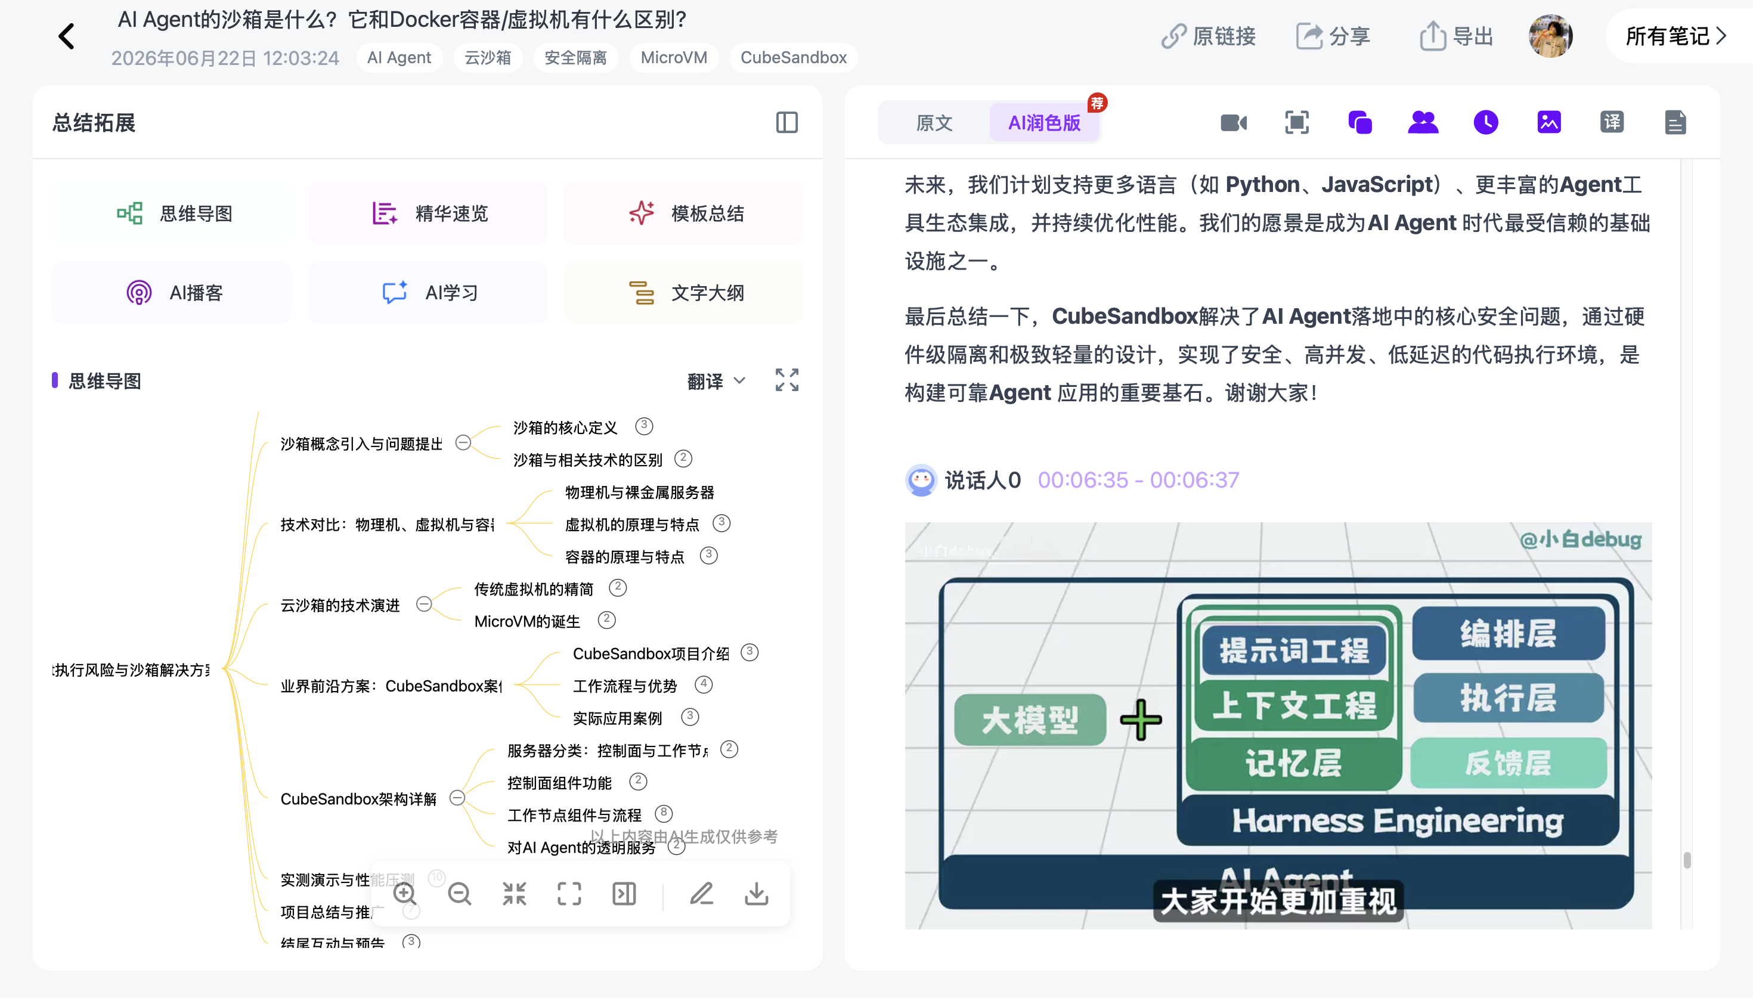
Task: Edit the mind map with pencil icon
Action: [x=702, y=894]
